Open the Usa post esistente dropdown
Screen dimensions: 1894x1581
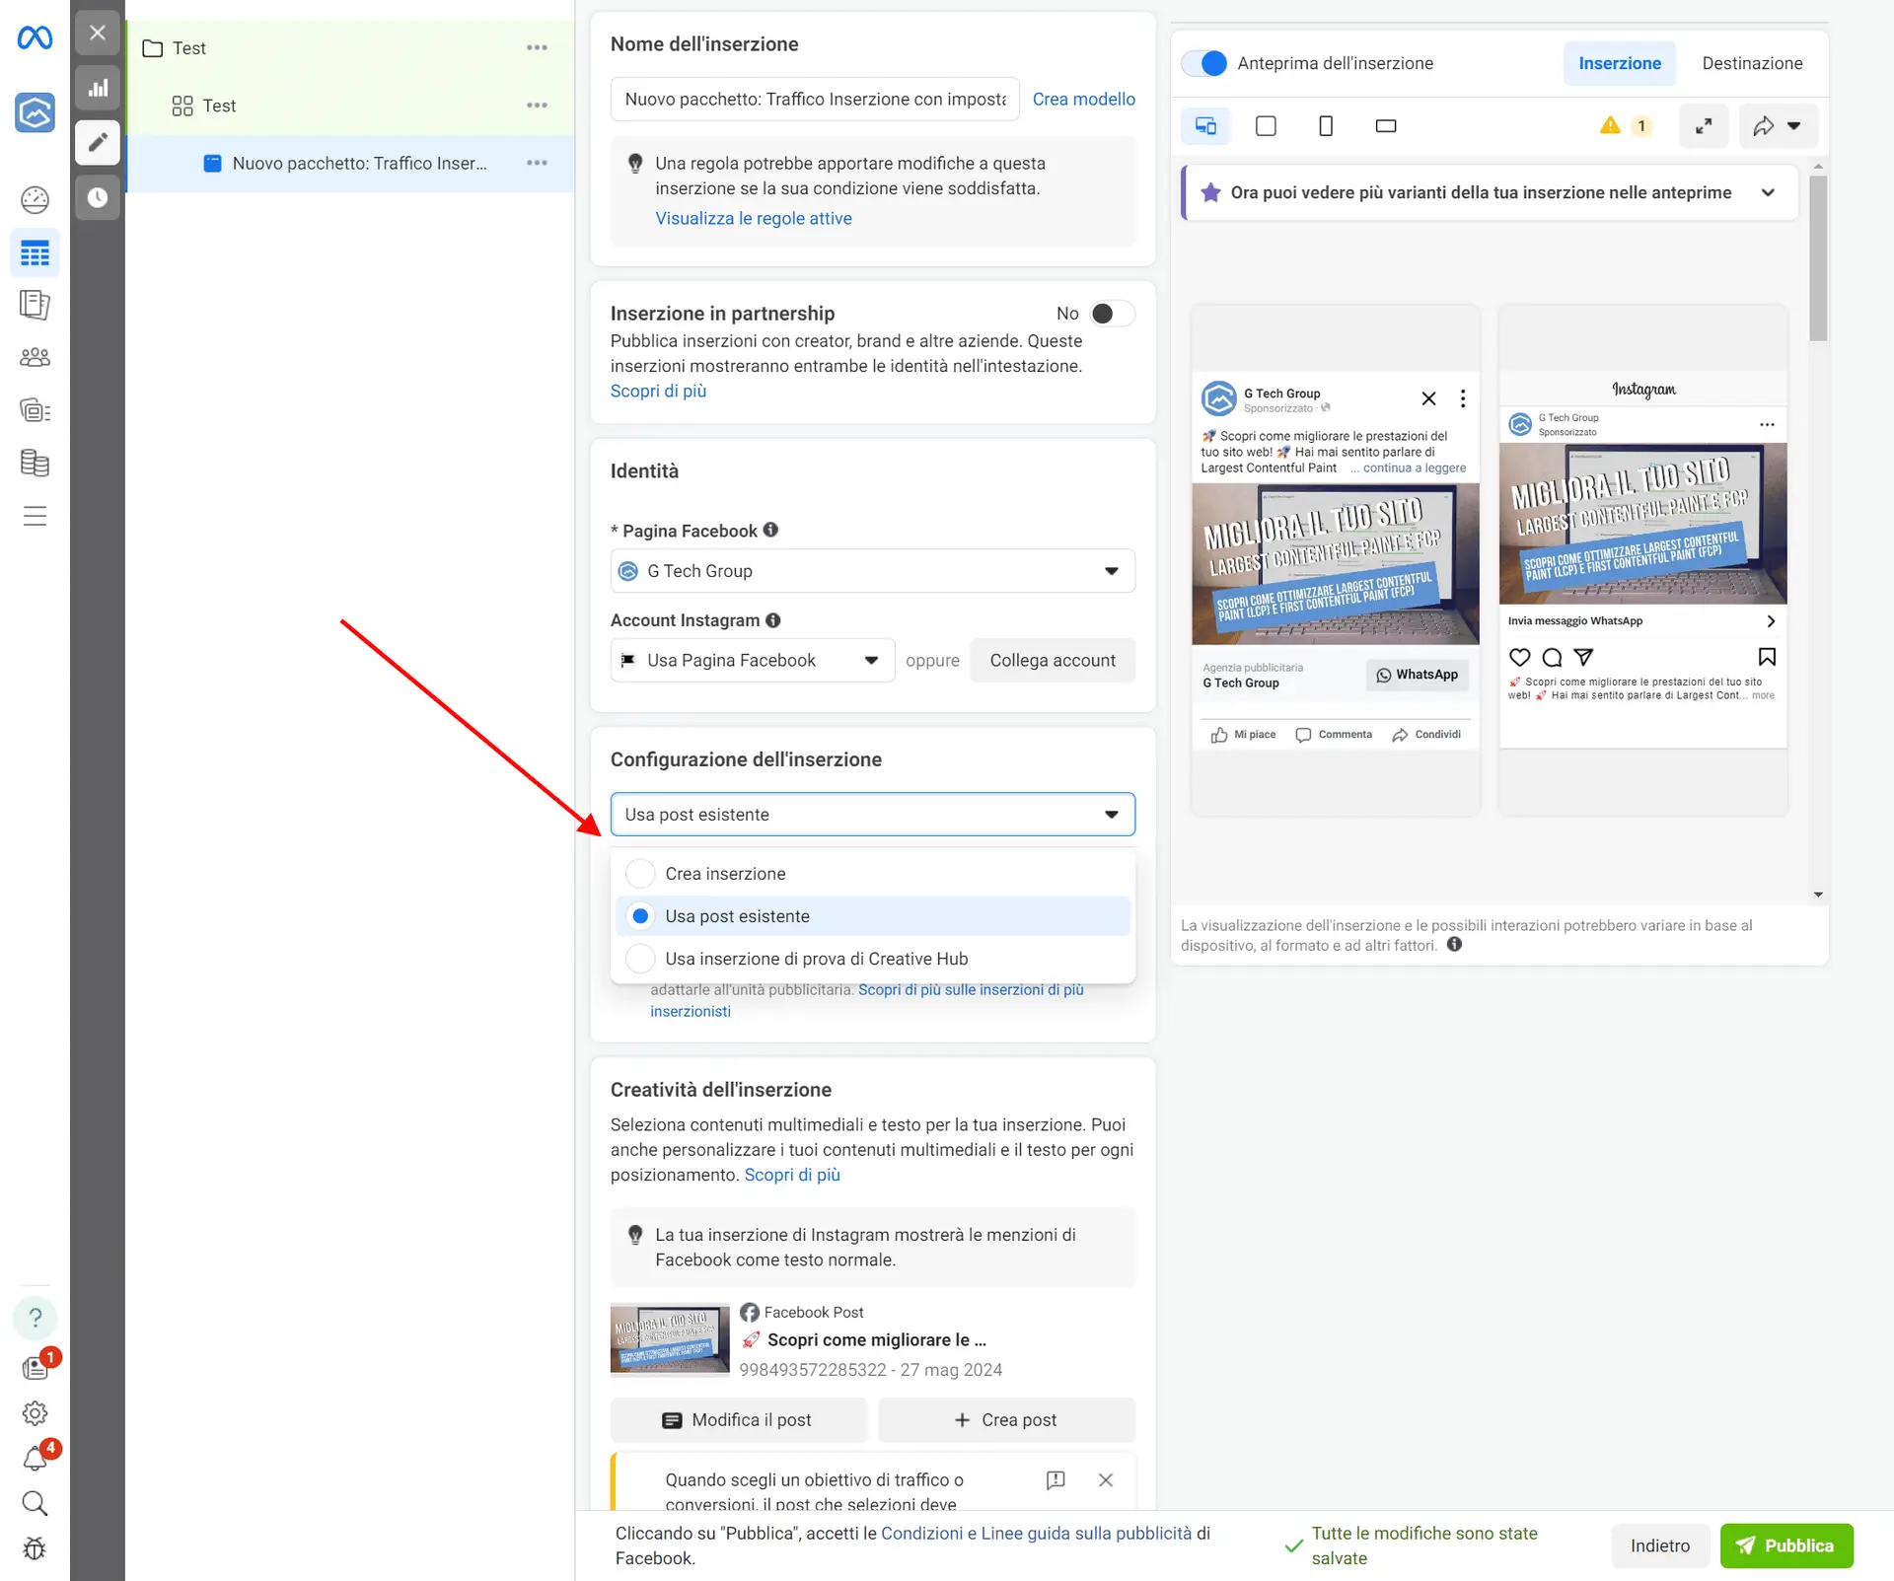click(872, 814)
